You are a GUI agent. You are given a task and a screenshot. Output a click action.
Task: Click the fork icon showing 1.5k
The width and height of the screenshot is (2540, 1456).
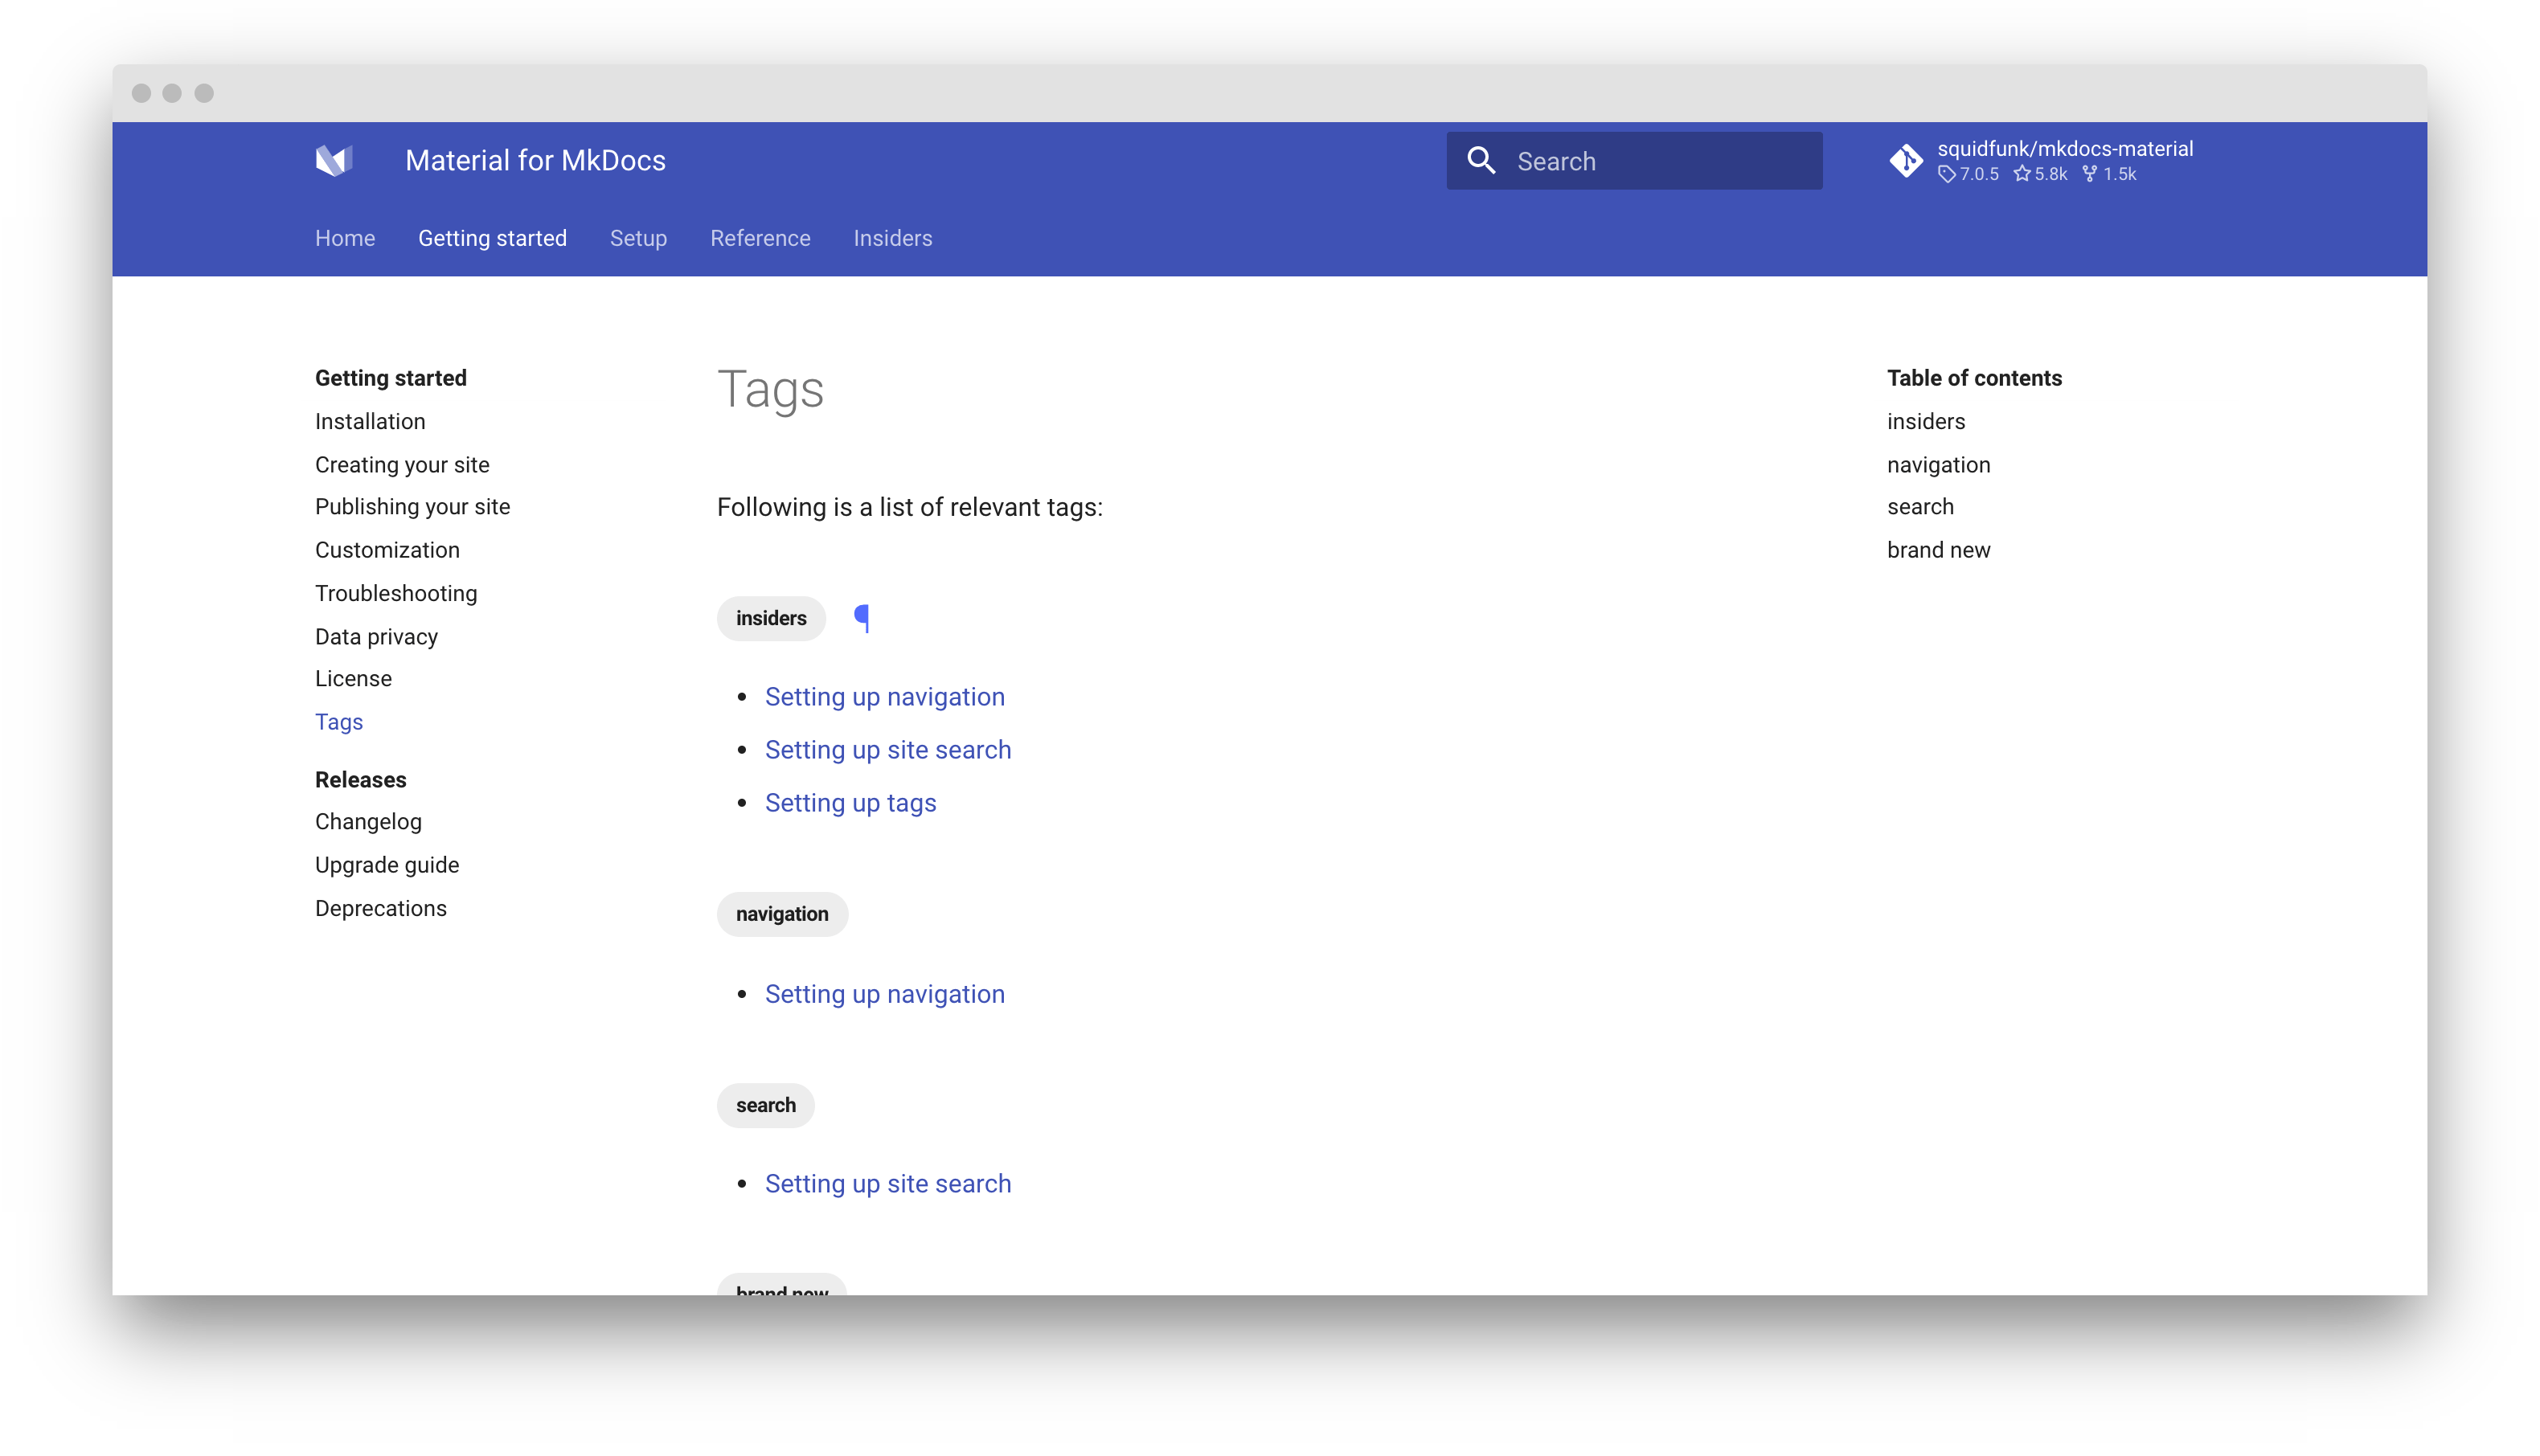[2088, 174]
